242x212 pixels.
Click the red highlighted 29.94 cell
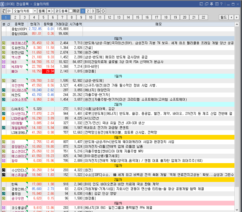48,71
